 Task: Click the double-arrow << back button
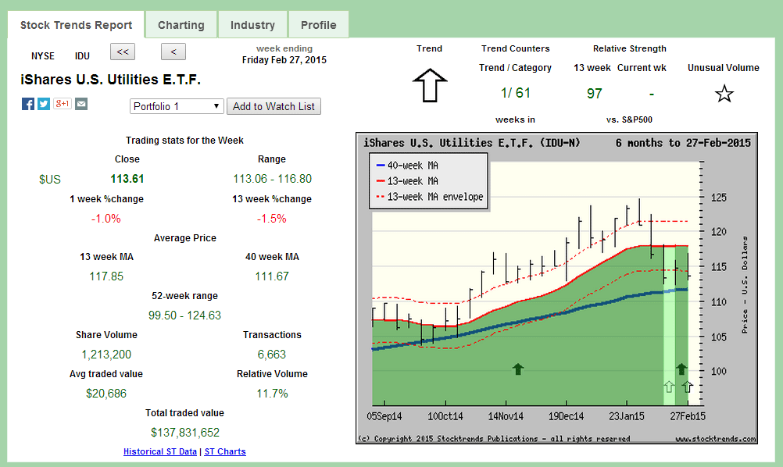click(x=123, y=52)
